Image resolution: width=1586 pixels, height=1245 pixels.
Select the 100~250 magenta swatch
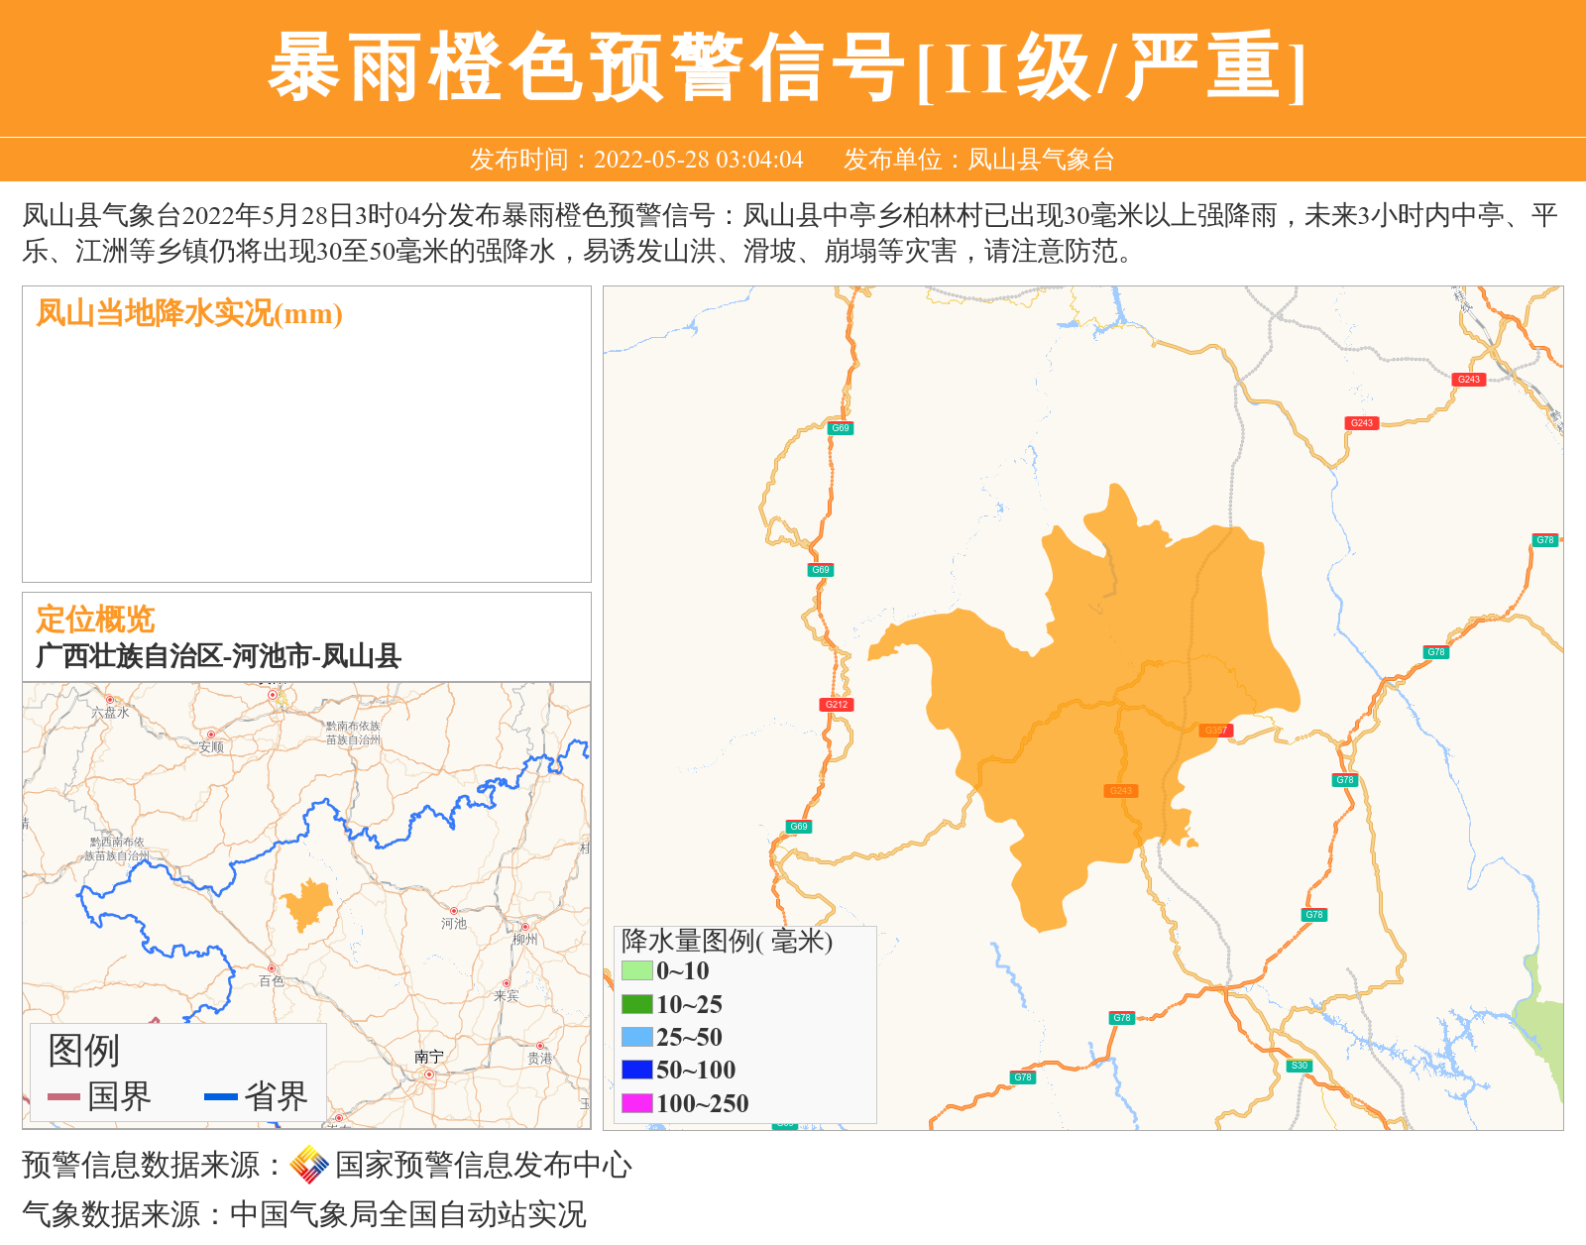coord(637,1103)
